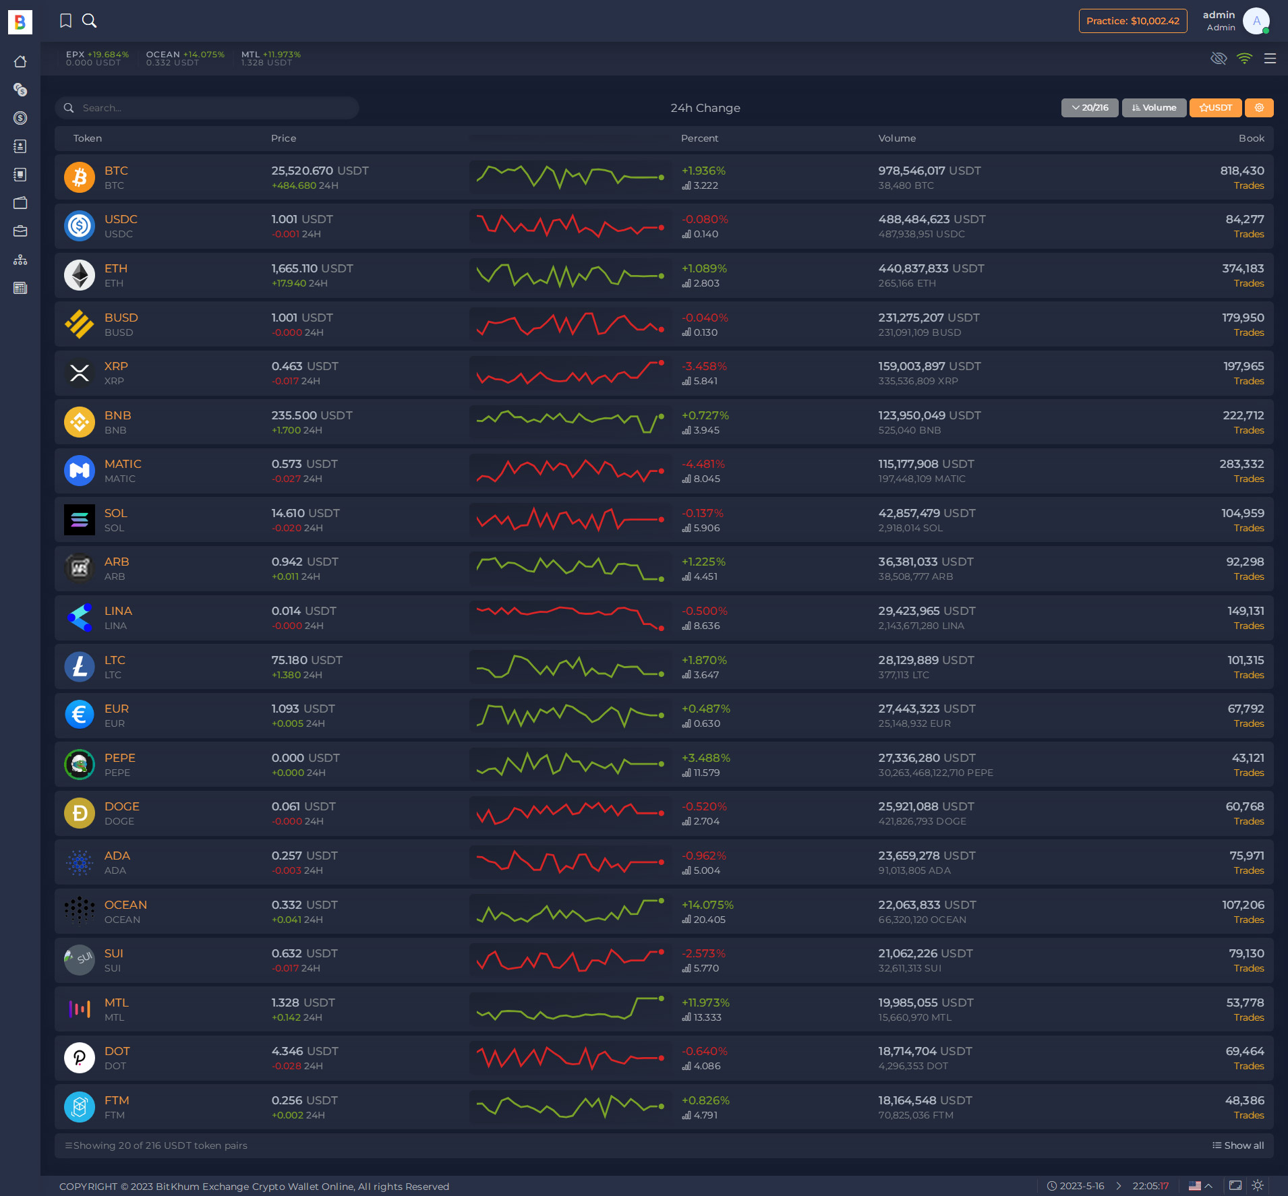Sort by the Price column header
This screenshot has width=1288, height=1196.
284,138
